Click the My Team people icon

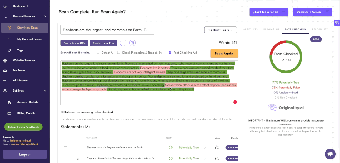(5, 70)
